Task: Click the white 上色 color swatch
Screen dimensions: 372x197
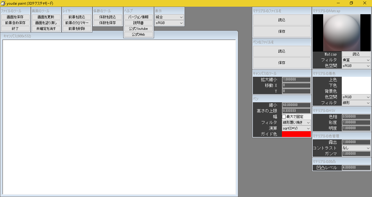Action: pos(356,80)
